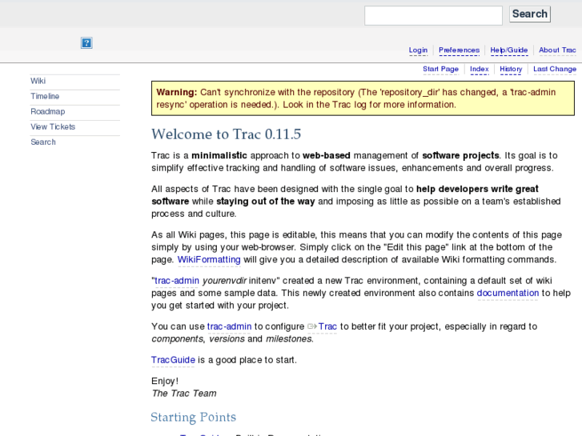Follow the quoted trac-admin link before yourenvdir

coord(177,281)
